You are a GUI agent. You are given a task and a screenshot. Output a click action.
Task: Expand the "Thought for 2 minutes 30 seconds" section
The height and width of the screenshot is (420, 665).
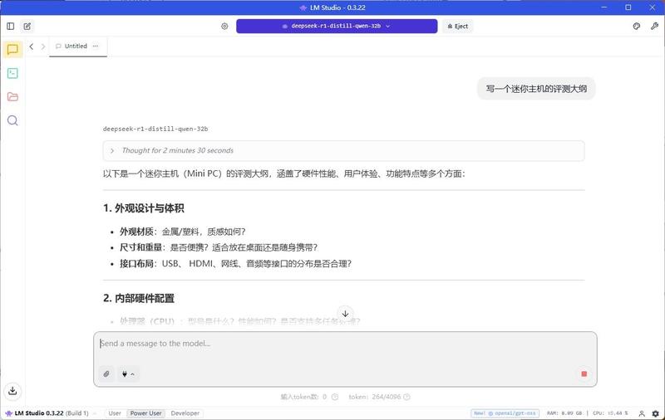point(343,151)
